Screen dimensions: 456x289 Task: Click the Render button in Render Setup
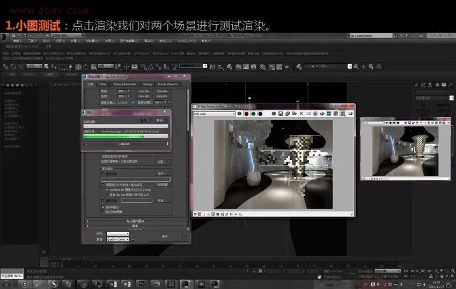tap(165, 236)
